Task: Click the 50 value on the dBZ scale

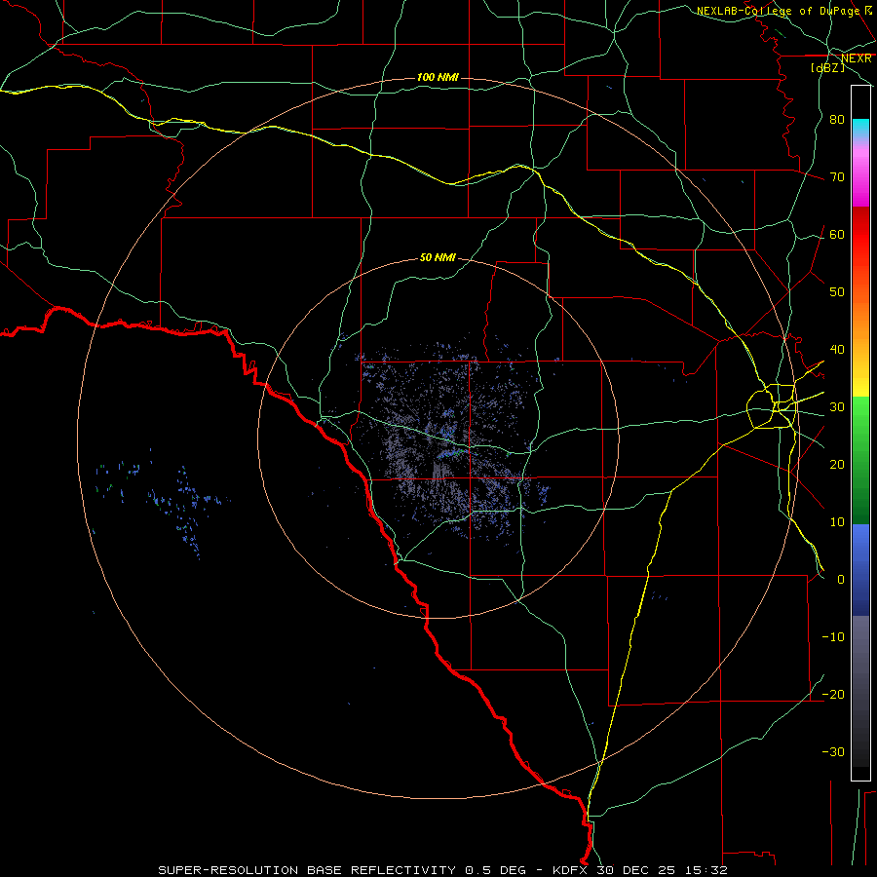Action: 837,291
